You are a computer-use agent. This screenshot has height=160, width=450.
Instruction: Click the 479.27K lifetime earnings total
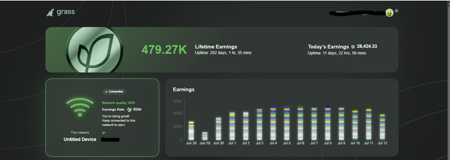point(164,49)
